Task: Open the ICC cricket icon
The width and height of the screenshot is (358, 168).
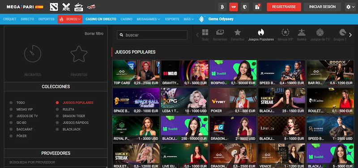Action: click(x=66, y=7)
